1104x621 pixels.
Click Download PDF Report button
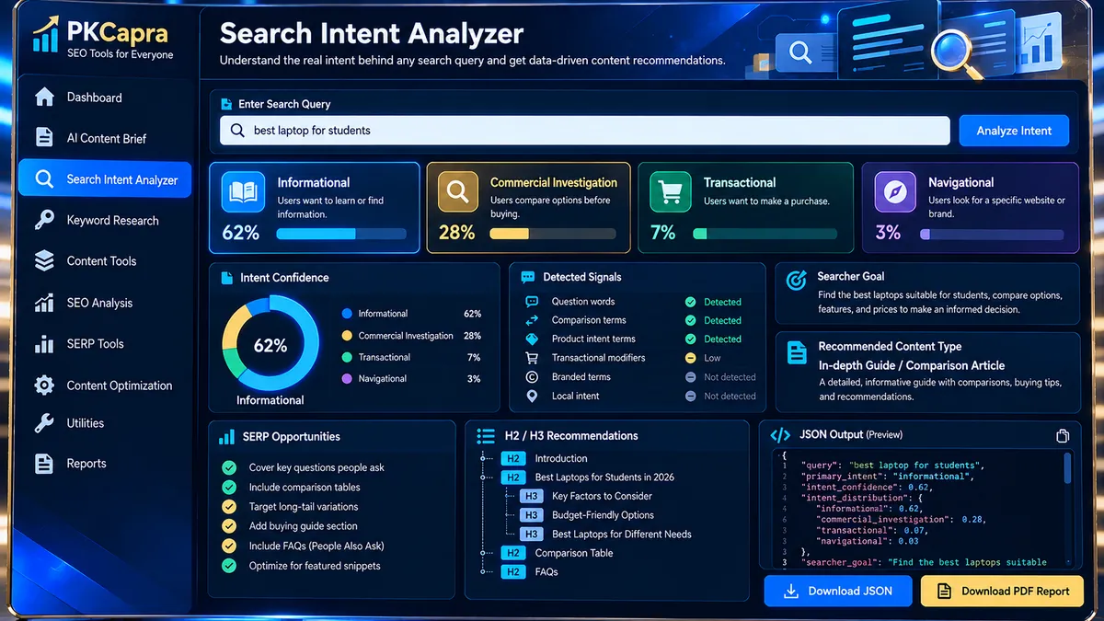click(x=1003, y=592)
